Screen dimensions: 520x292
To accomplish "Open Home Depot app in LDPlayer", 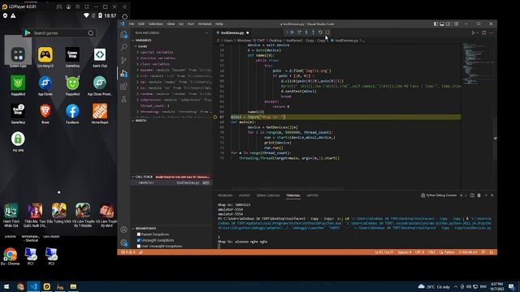I will [x=100, y=114].
